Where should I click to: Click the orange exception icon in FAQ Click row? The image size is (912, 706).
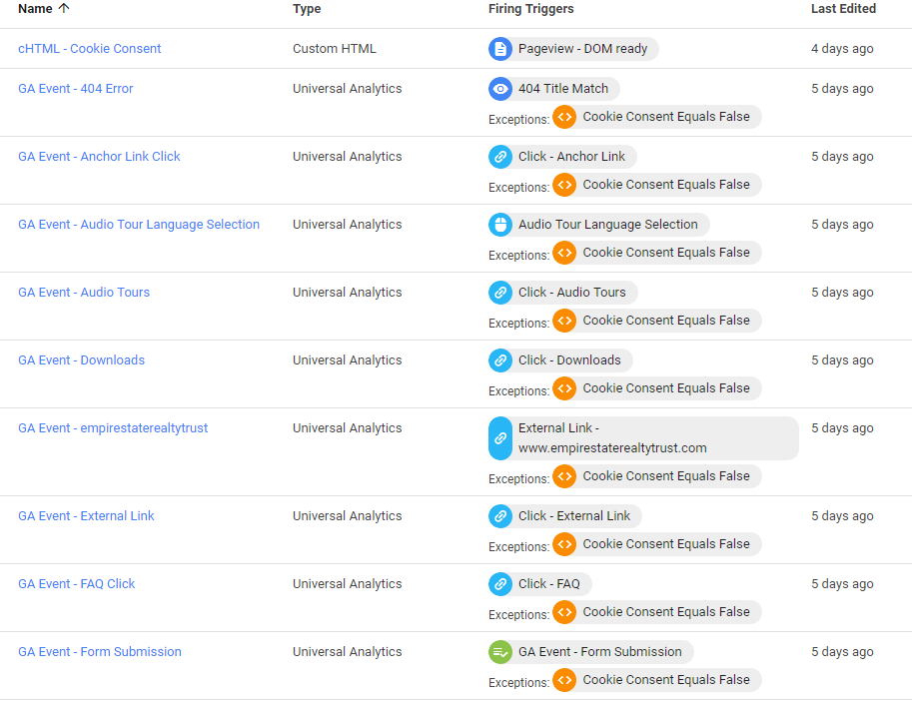tap(564, 612)
